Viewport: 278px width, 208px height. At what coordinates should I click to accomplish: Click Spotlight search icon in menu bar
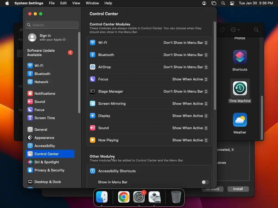pyautogui.click(x=223, y=3)
